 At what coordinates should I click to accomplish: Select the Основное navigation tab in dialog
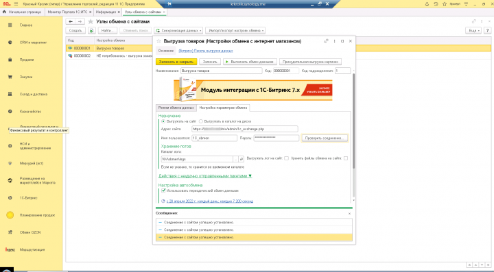click(x=166, y=51)
